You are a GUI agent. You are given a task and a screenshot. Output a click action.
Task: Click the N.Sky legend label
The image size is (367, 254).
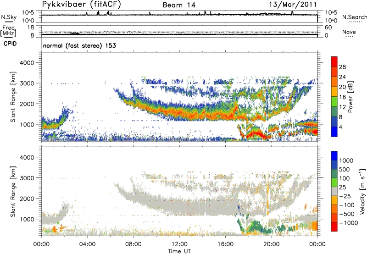(9, 17)
